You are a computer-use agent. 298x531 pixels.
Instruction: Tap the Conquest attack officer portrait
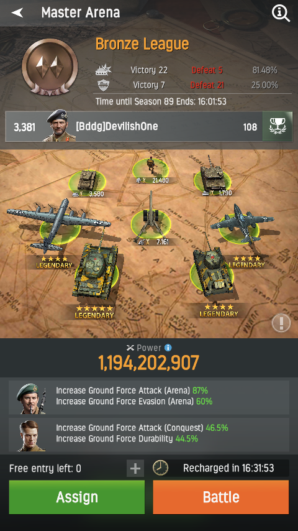tap(31, 436)
